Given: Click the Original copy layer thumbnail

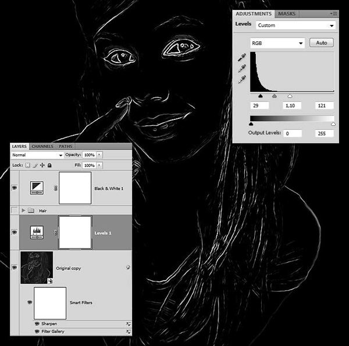Looking at the screenshot, I should click(37, 267).
